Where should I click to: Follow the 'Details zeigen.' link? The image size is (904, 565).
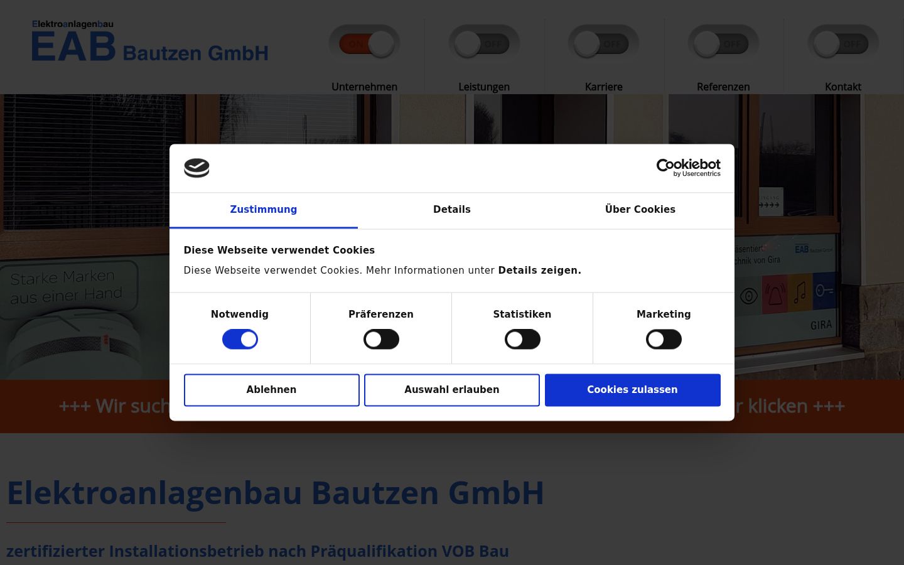(540, 271)
